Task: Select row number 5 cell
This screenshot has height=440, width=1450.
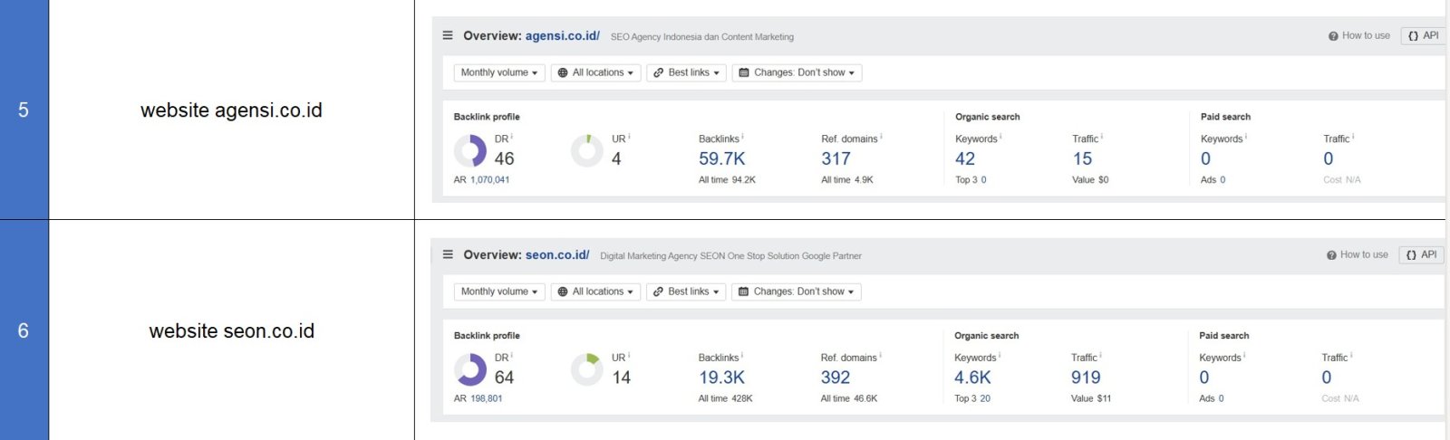Action: [x=24, y=110]
